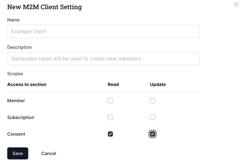245x166 pixels.
Task: Click the Consent row label
Action: (16, 134)
